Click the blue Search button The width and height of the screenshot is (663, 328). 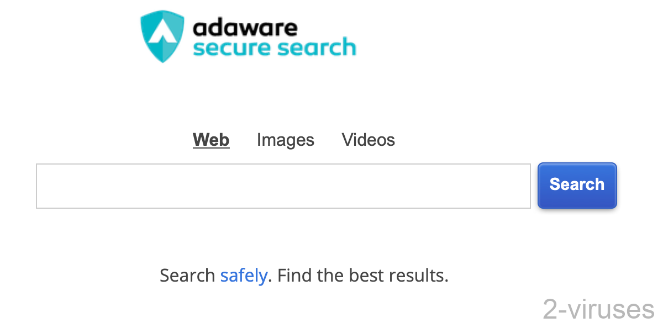point(577,186)
